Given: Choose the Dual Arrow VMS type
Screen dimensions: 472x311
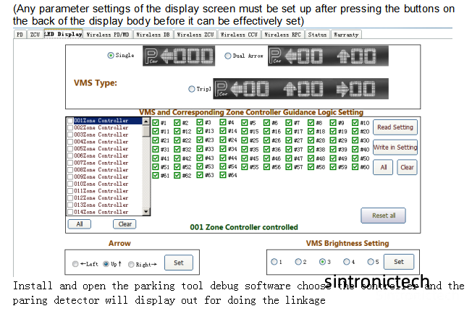Looking at the screenshot, I should tap(228, 56).
